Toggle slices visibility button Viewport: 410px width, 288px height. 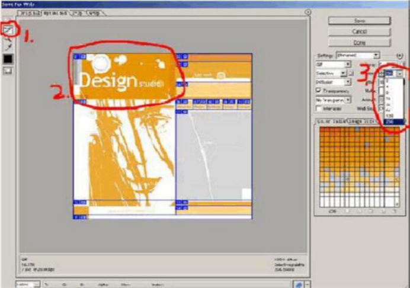point(9,71)
